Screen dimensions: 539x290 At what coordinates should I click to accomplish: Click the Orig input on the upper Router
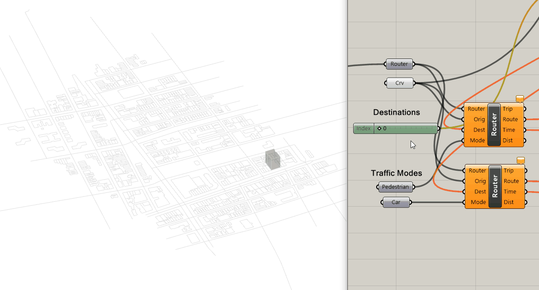pos(479,119)
